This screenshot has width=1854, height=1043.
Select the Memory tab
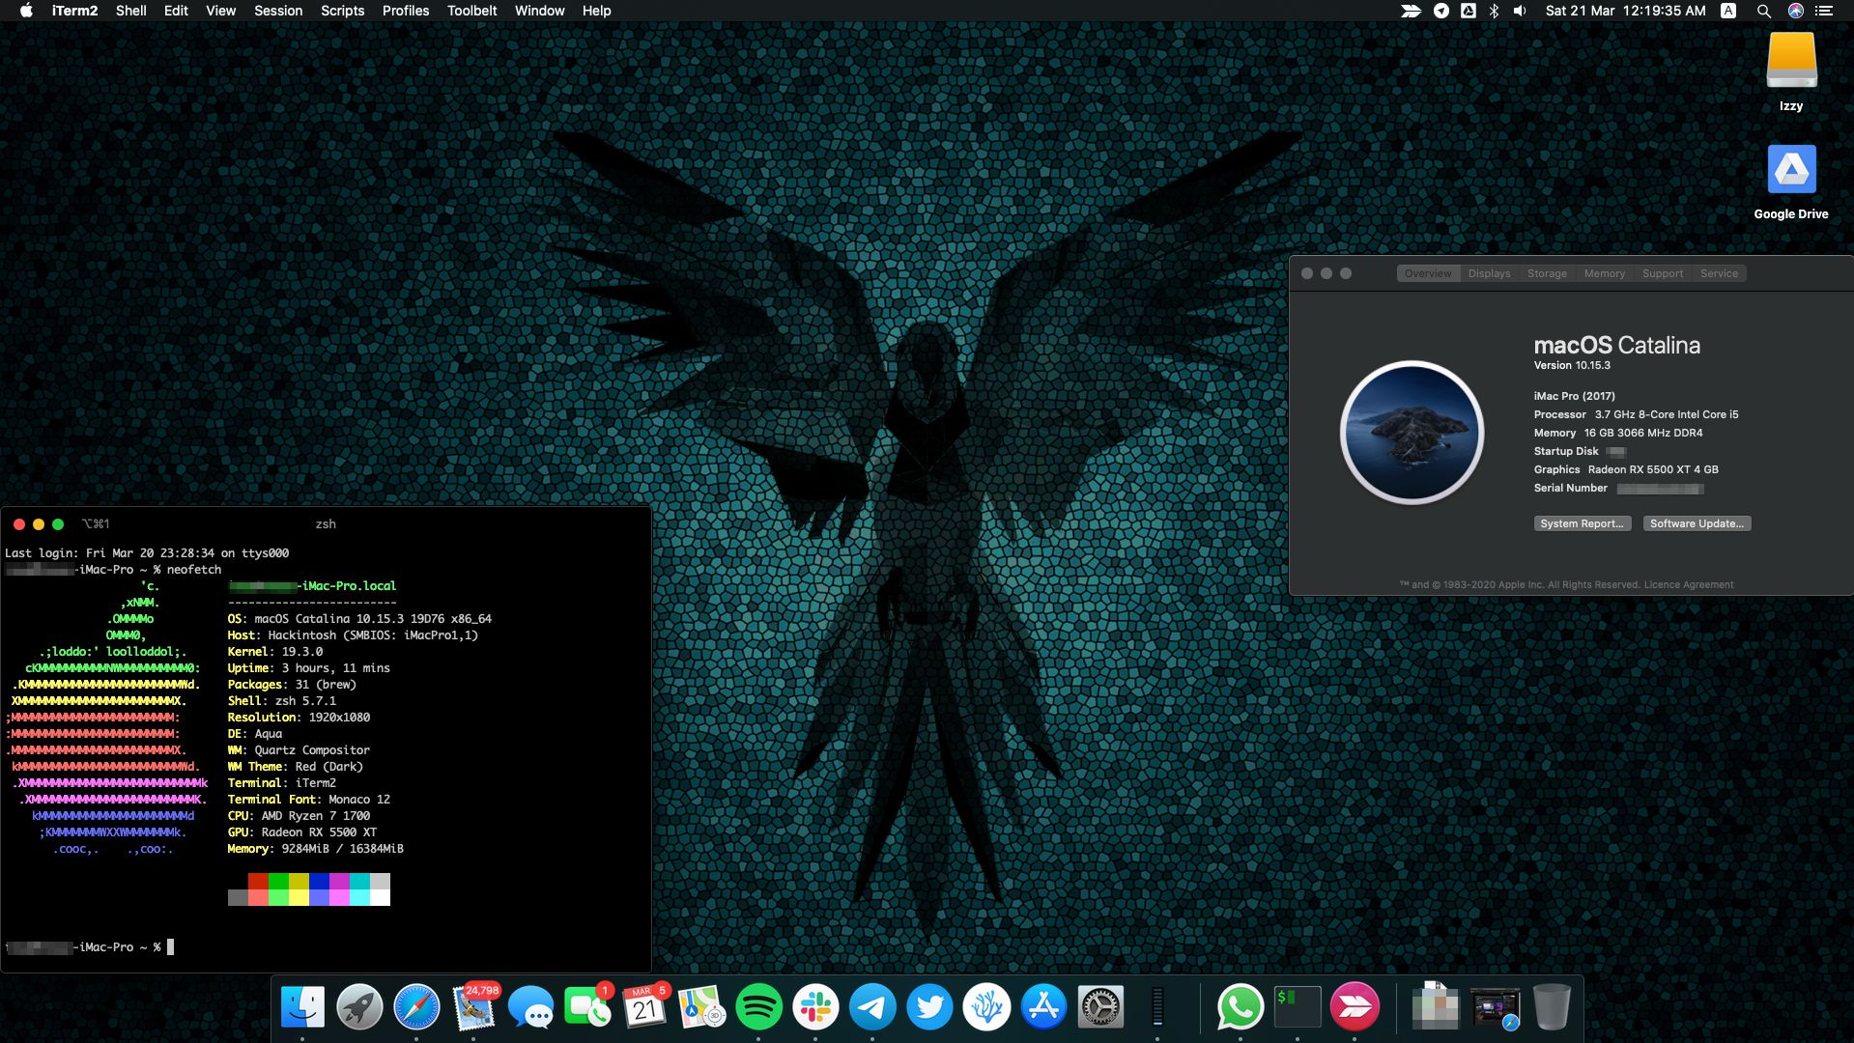click(x=1604, y=273)
